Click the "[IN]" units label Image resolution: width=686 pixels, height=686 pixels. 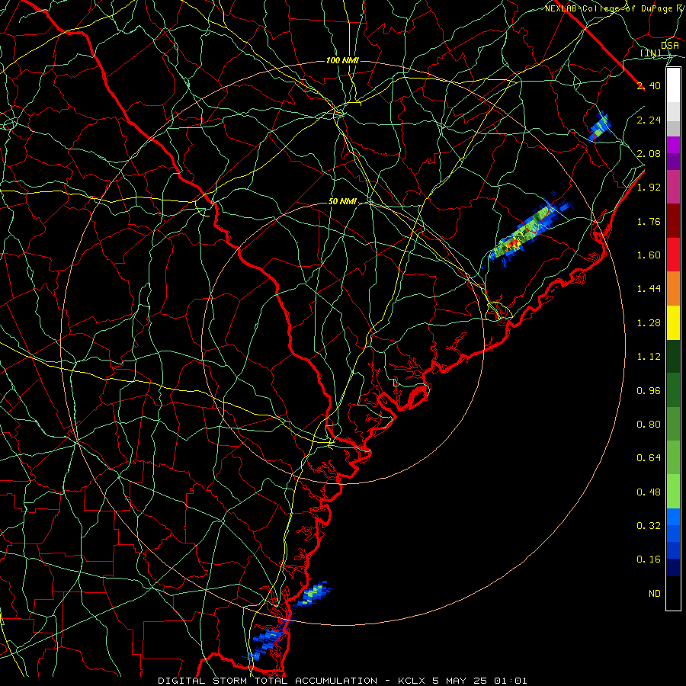[x=651, y=53]
